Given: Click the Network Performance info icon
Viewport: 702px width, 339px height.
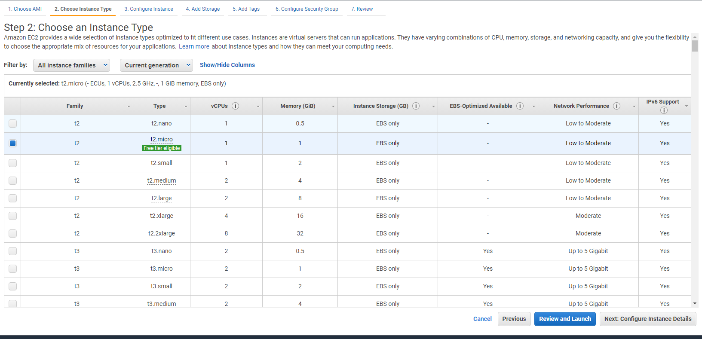Looking at the screenshot, I should (x=616, y=106).
